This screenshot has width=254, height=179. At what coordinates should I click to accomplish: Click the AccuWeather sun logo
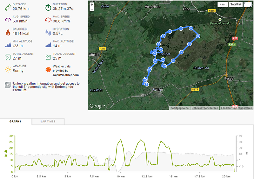click(x=48, y=69)
